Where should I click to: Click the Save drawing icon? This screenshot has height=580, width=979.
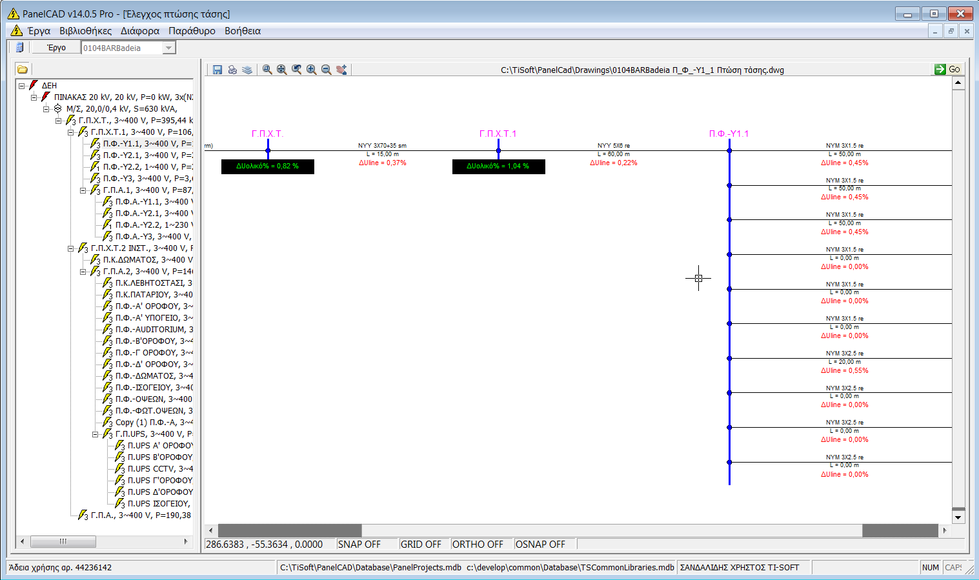point(217,69)
